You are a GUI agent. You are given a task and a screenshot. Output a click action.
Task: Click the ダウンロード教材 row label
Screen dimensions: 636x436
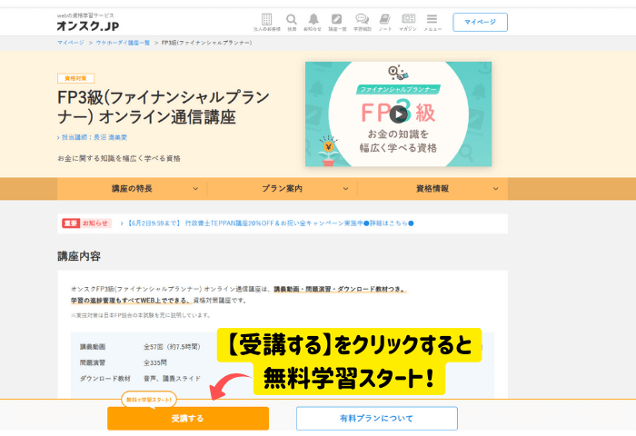point(105,379)
